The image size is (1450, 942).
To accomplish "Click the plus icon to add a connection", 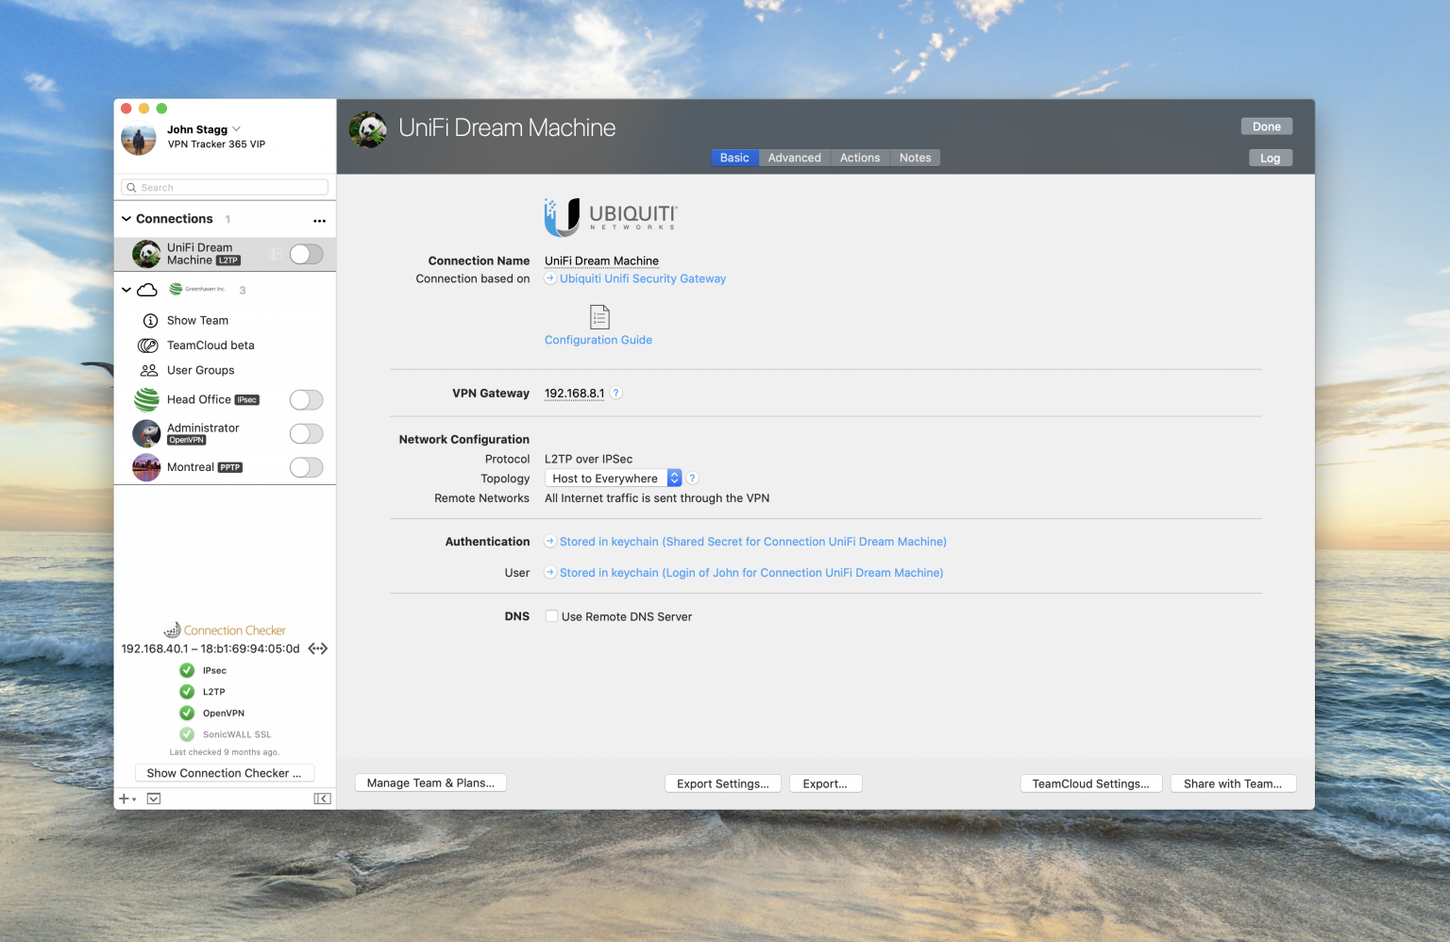I will tap(124, 798).
